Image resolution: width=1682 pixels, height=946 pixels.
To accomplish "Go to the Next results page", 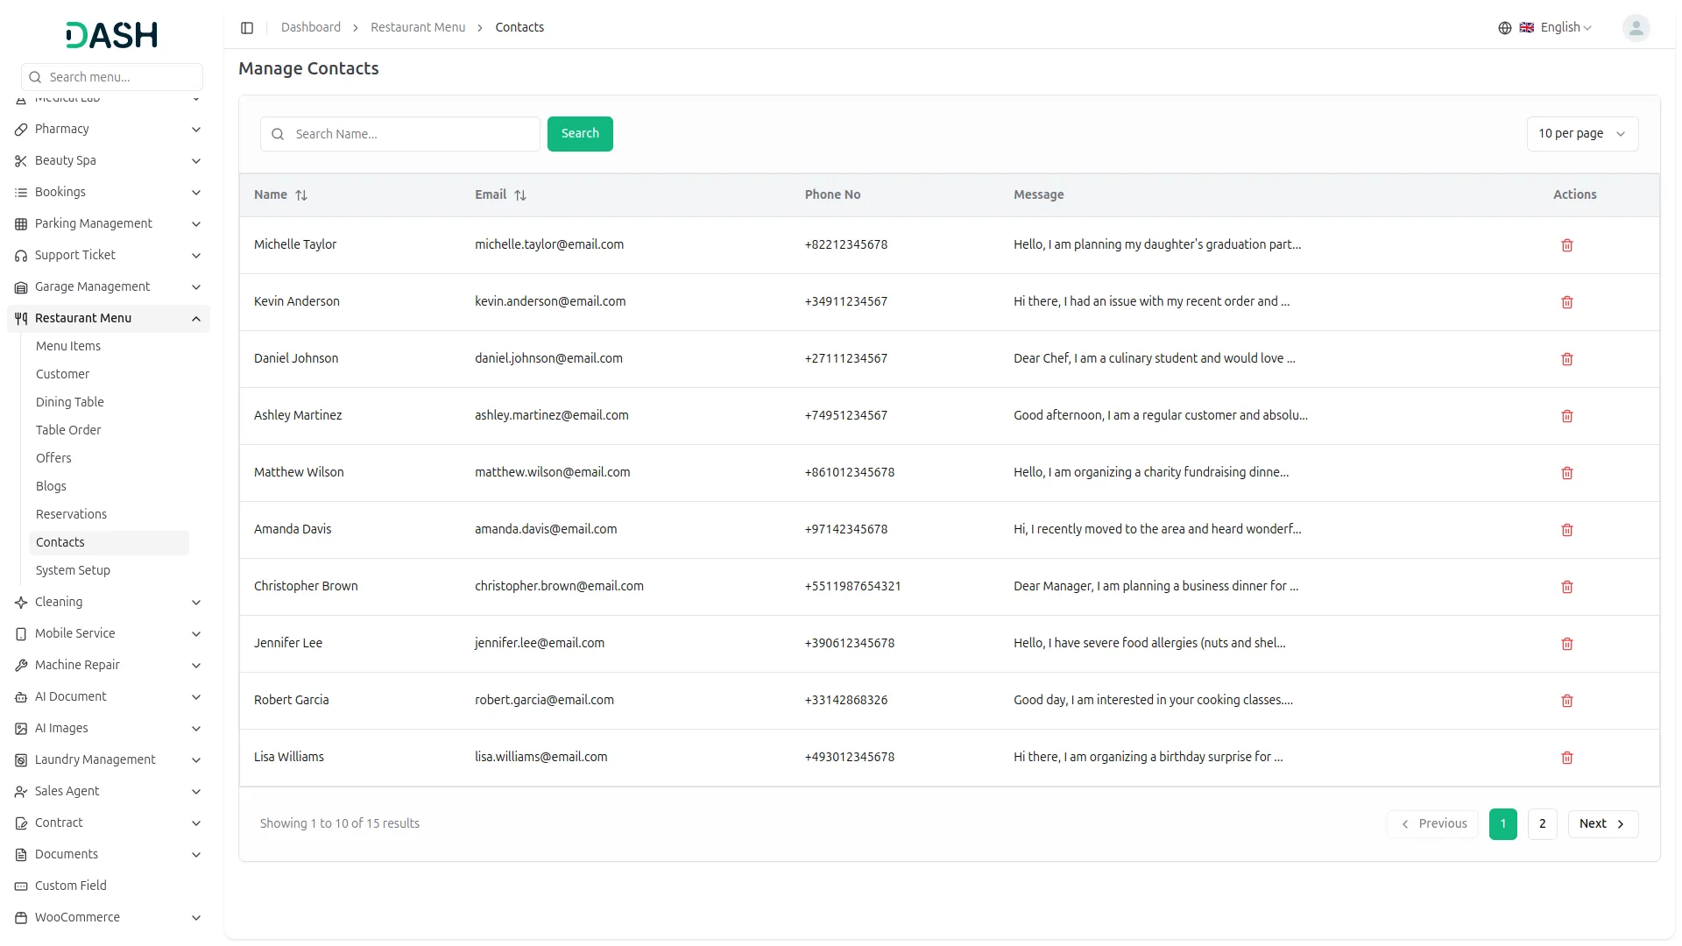I will [x=1602, y=823].
